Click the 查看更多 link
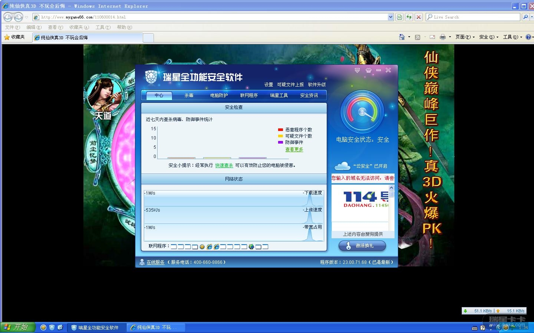Viewport: 534px width, 333px height. coord(294,149)
